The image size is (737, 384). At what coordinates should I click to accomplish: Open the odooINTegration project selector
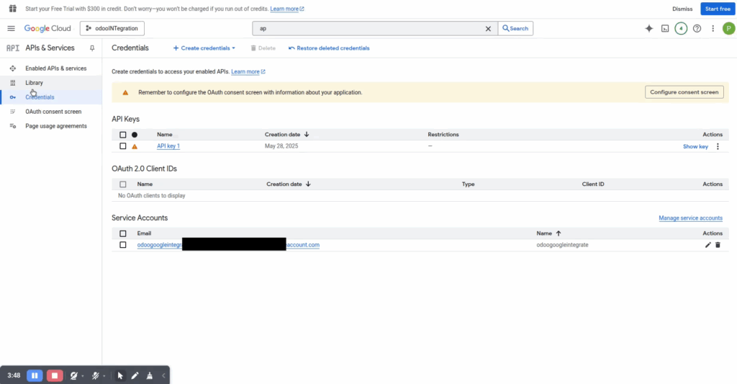112,28
